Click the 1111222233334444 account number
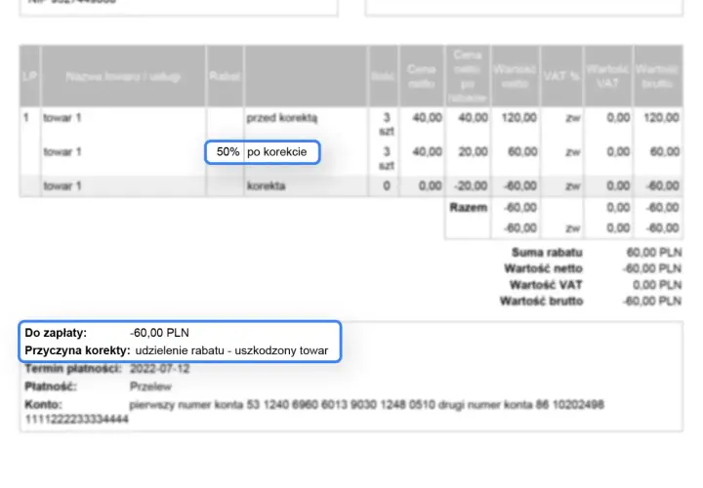 pyautogui.click(x=77, y=419)
